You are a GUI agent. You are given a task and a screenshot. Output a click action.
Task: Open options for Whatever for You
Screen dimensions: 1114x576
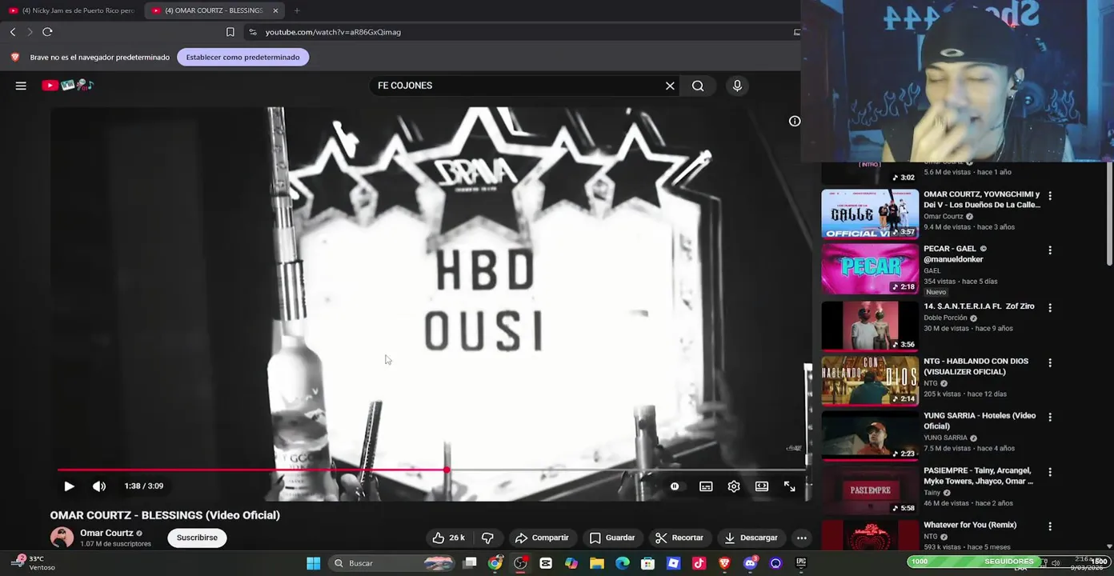click(1050, 526)
